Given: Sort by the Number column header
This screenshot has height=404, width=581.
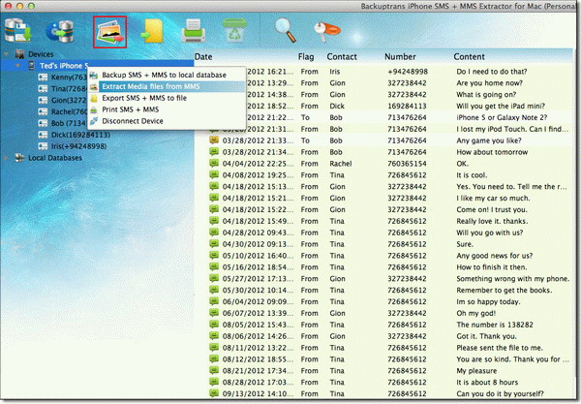Looking at the screenshot, I should [400, 57].
